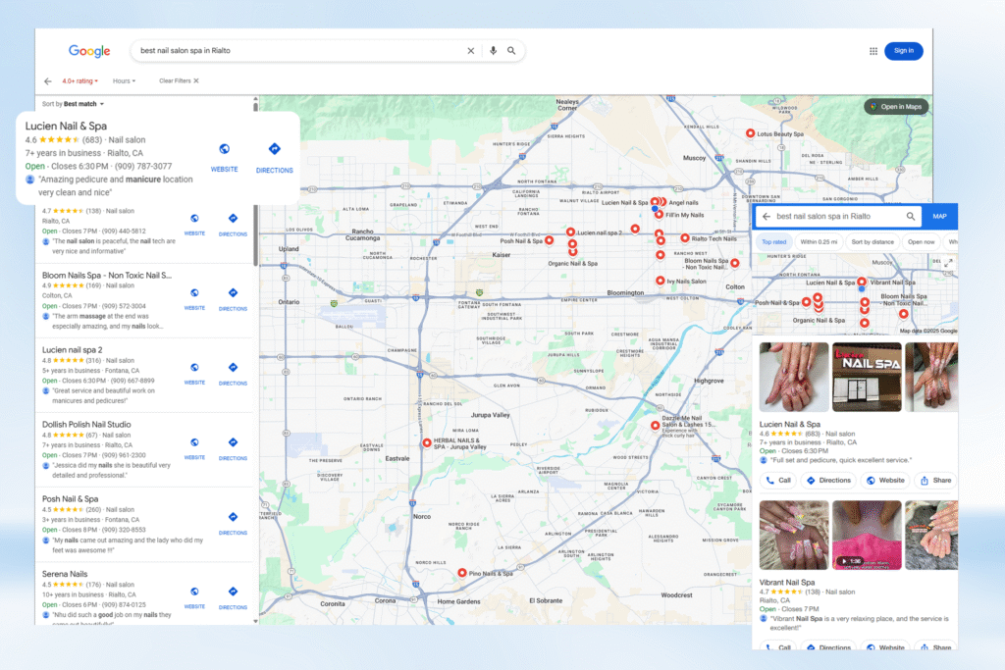Expand the mobile panel's mini map
1005x670 pixels.
click(949, 263)
